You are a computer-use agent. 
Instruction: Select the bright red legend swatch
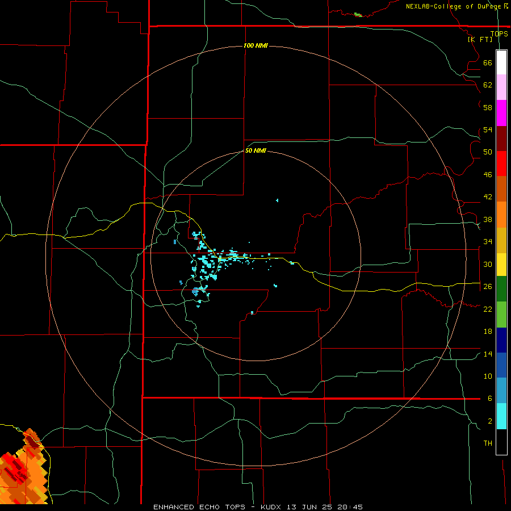tap(501, 164)
